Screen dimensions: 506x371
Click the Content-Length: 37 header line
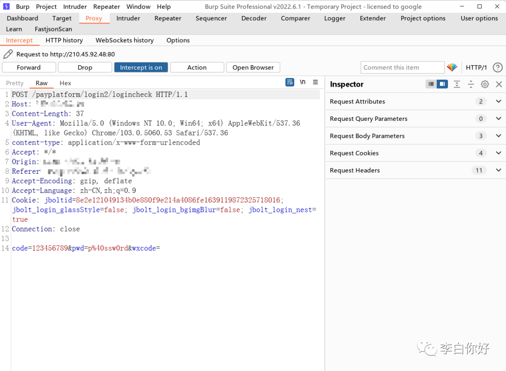click(48, 113)
